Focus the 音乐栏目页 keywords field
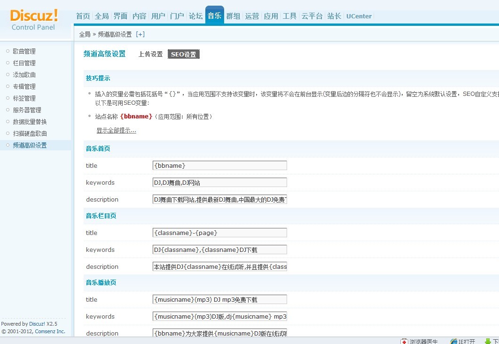 (219, 250)
